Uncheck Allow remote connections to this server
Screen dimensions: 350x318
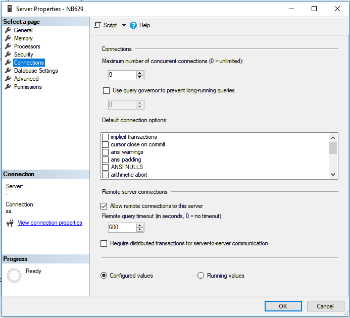[104, 206]
